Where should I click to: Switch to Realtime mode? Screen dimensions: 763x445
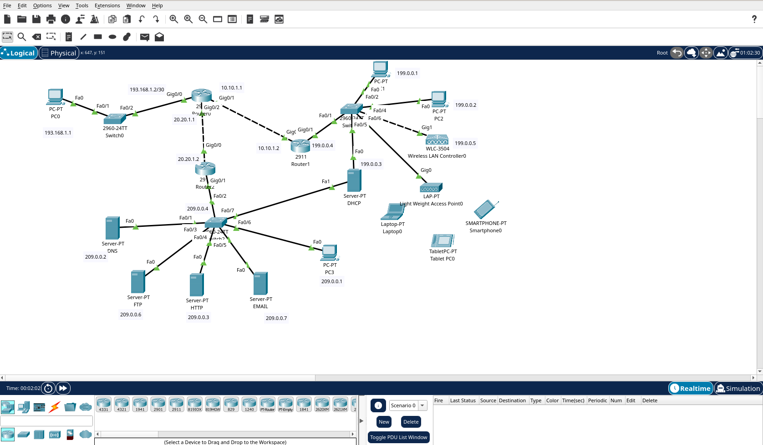(x=691, y=388)
